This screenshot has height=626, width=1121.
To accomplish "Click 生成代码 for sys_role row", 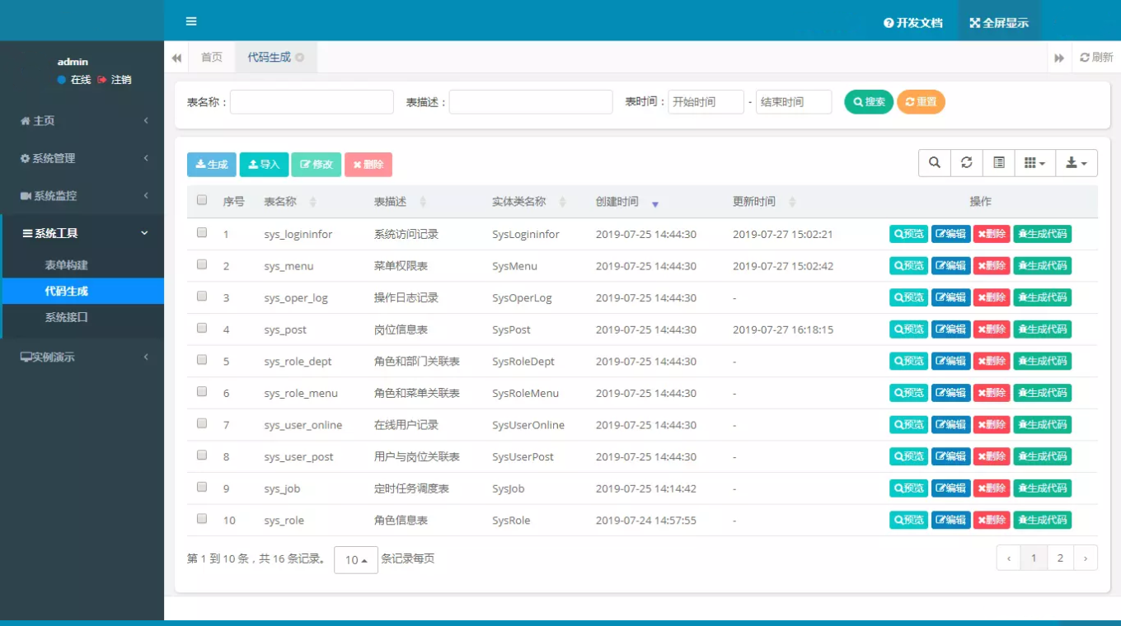I will [1043, 520].
